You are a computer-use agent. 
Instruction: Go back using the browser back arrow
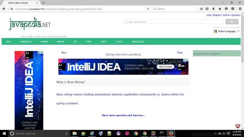coord(4,9)
